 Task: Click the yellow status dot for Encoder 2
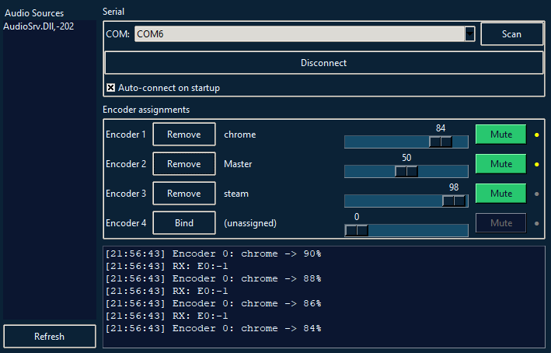(x=536, y=164)
